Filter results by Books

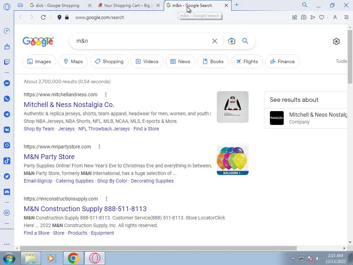(x=213, y=61)
